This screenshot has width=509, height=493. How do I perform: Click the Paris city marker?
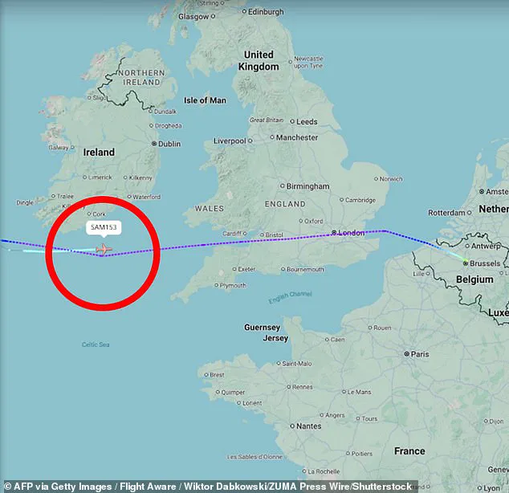pyautogui.click(x=406, y=354)
